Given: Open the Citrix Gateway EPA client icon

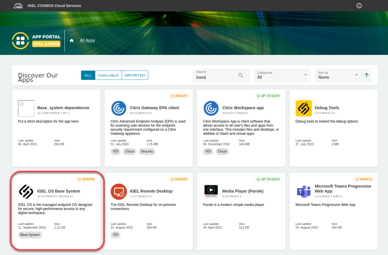Looking at the screenshot, I should pyautogui.click(x=118, y=108).
